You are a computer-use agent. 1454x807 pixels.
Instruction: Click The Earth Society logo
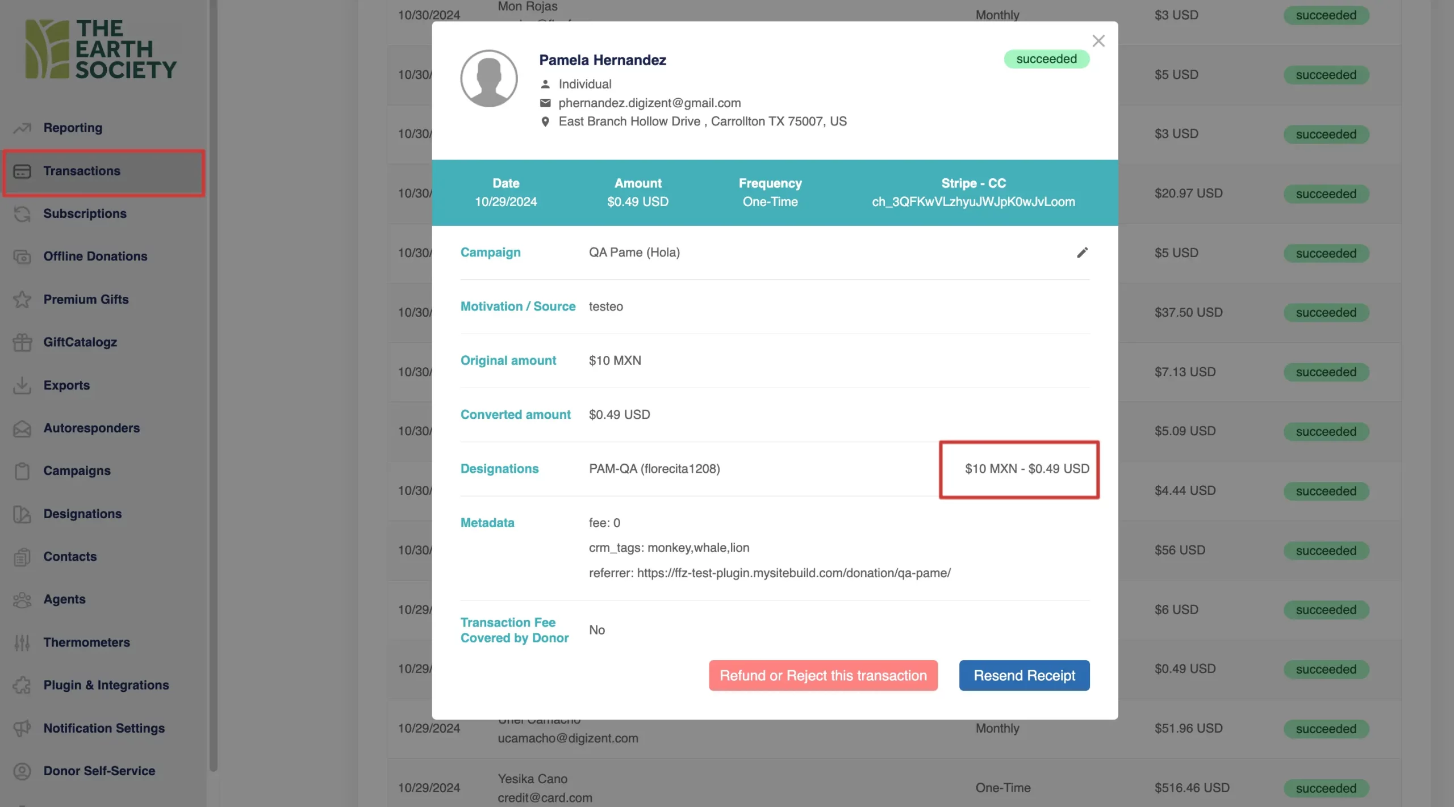pyautogui.click(x=101, y=49)
